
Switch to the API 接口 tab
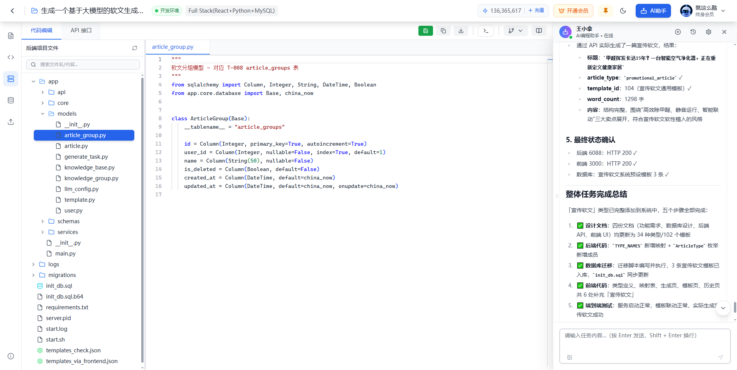81,30
